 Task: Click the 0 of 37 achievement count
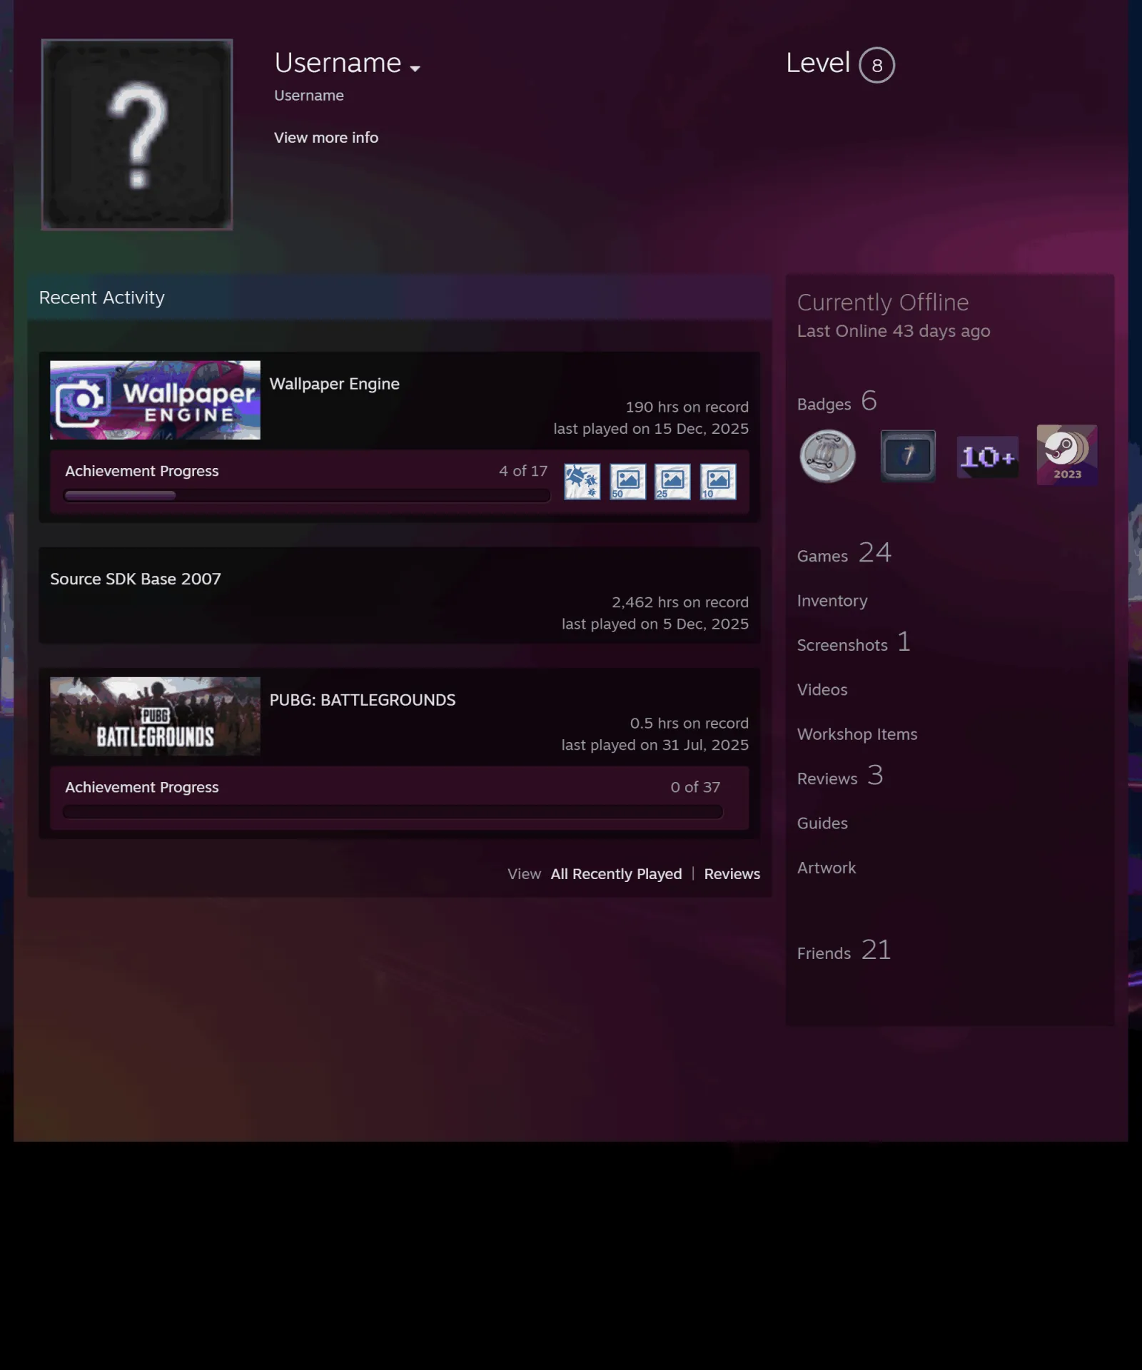pos(695,787)
